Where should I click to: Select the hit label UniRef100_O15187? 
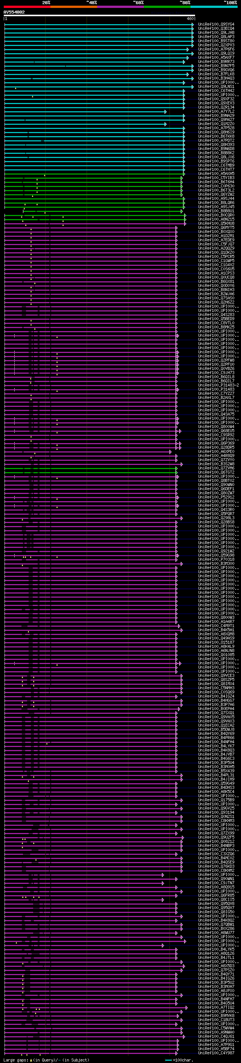click(x=216, y=643)
